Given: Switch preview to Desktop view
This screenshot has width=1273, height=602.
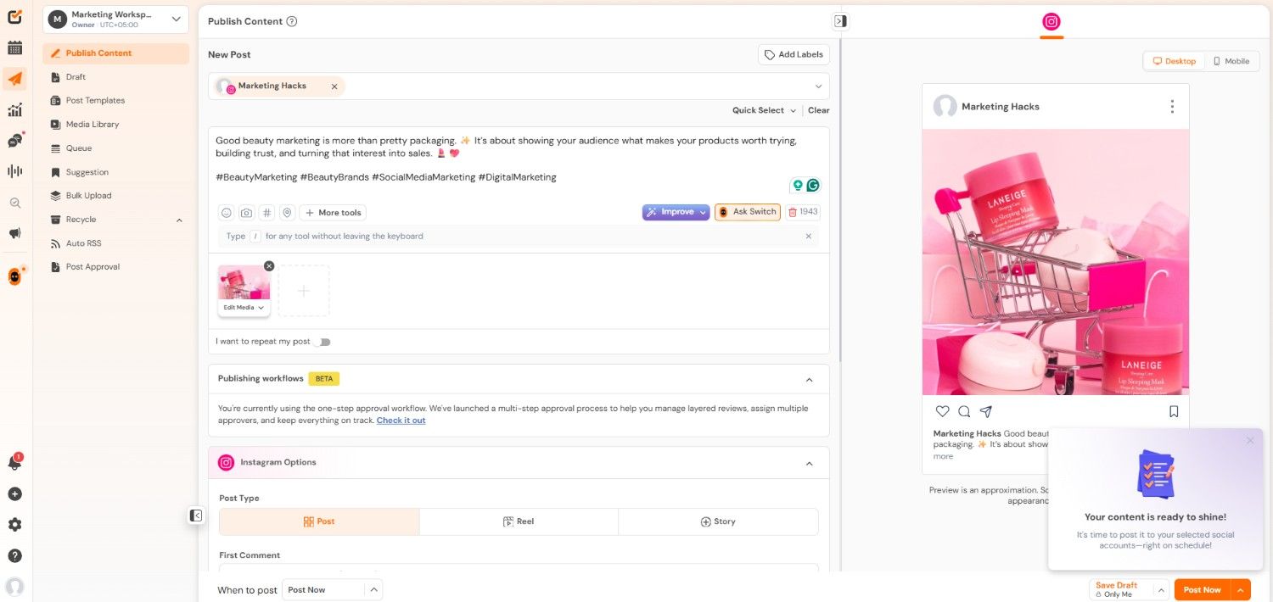Looking at the screenshot, I should (x=1174, y=61).
